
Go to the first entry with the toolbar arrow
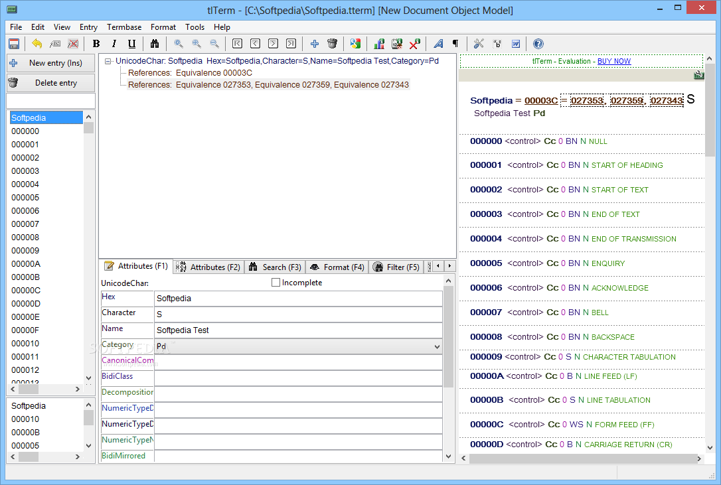(x=237, y=44)
